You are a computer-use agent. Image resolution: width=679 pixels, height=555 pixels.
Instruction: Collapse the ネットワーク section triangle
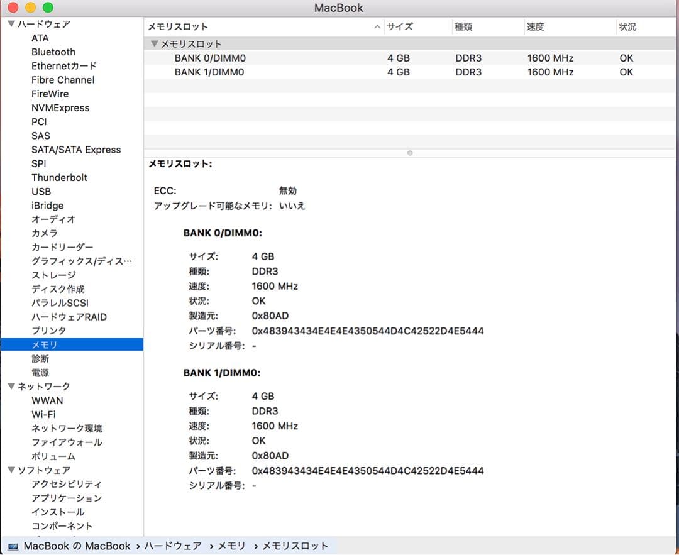click(11, 386)
